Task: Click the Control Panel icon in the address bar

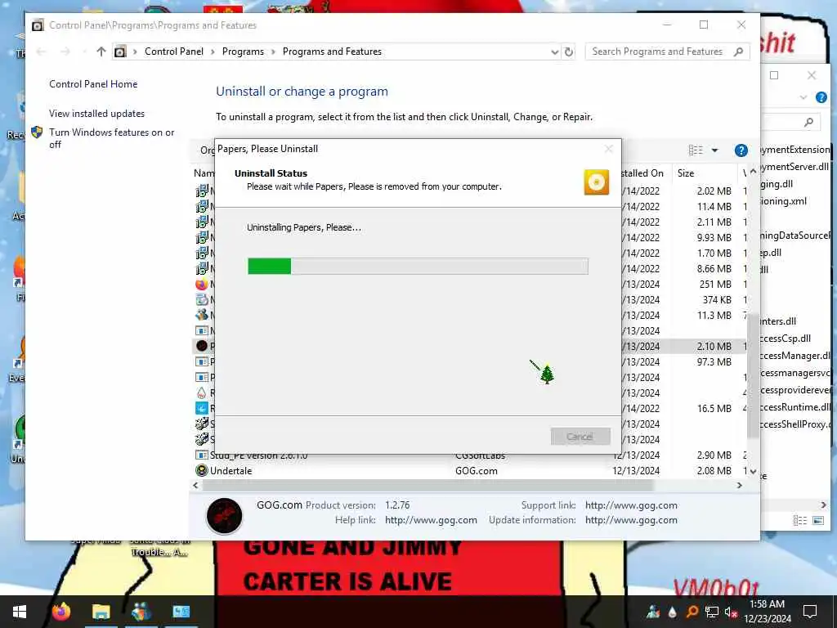Action: point(120,52)
